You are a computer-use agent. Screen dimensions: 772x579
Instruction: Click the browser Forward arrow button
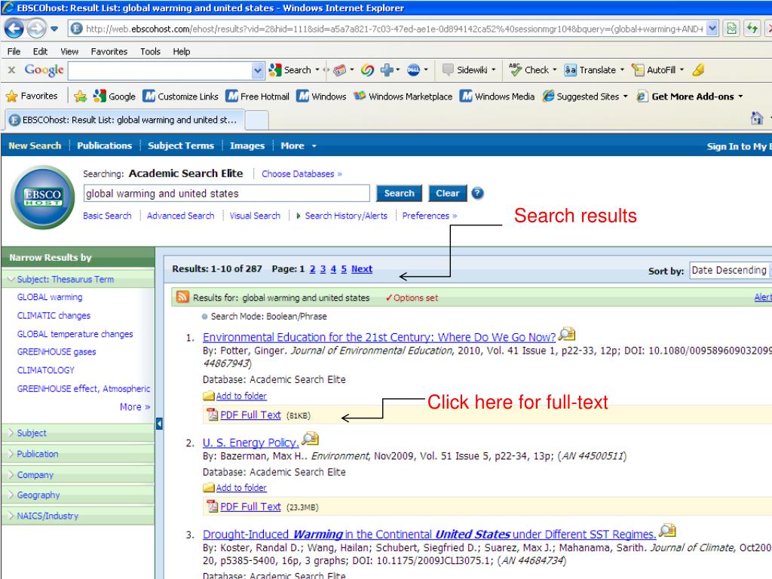36,29
